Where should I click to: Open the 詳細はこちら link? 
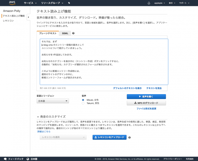coord(44,132)
